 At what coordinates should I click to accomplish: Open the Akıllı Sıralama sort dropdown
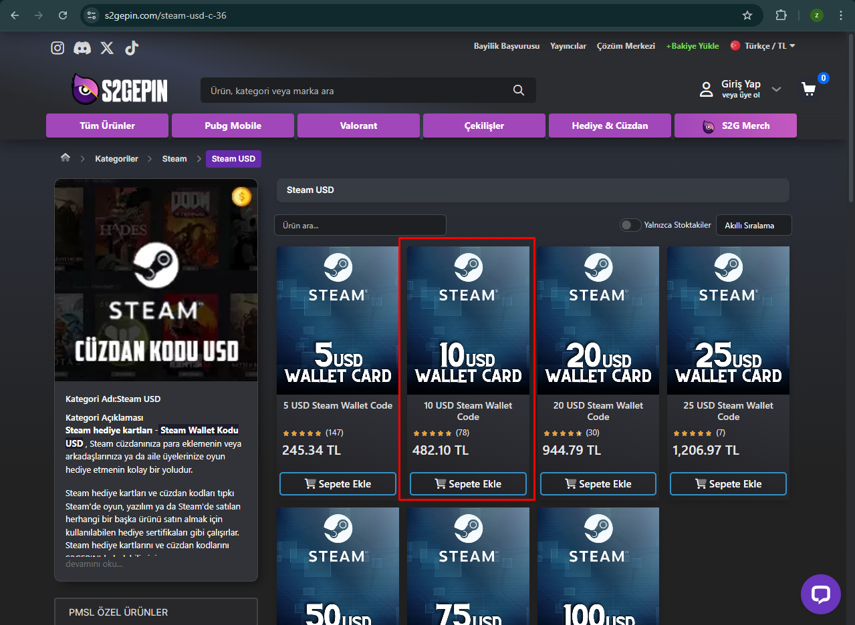(753, 225)
